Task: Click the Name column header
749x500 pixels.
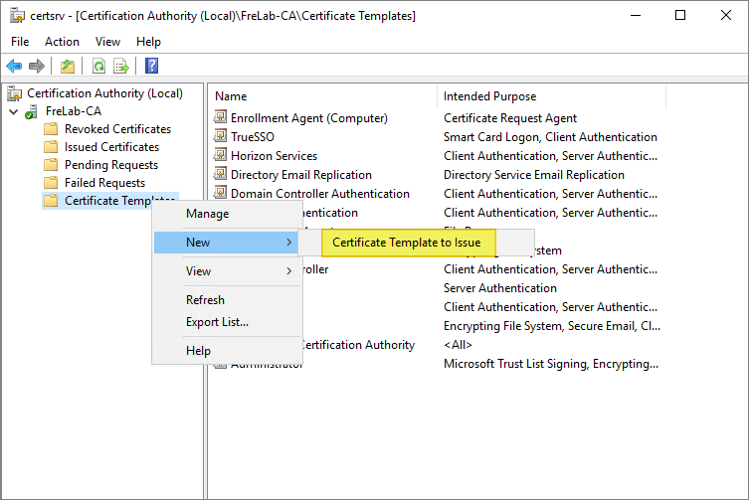Action: pyautogui.click(x=231, y=96)
